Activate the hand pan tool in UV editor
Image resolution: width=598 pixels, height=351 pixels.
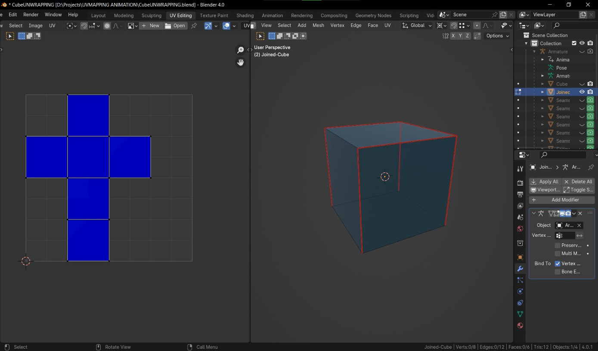coord(241,62)
